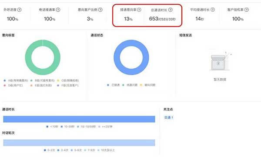Image resolution: width=261 pixels, height=160 pixels.
Task: Click the help icon beside 外呼进度
Action: coord(20,10)
